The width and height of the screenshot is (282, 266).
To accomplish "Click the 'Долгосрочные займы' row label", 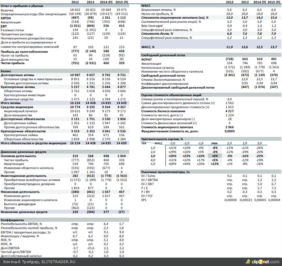I will (x=20, y=123).
